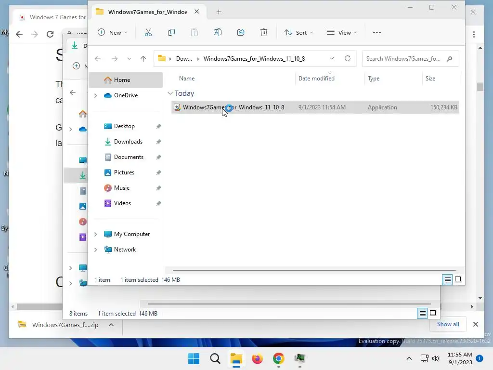
Task: Expand Network in navigation pane
Action: pos(96,250)
